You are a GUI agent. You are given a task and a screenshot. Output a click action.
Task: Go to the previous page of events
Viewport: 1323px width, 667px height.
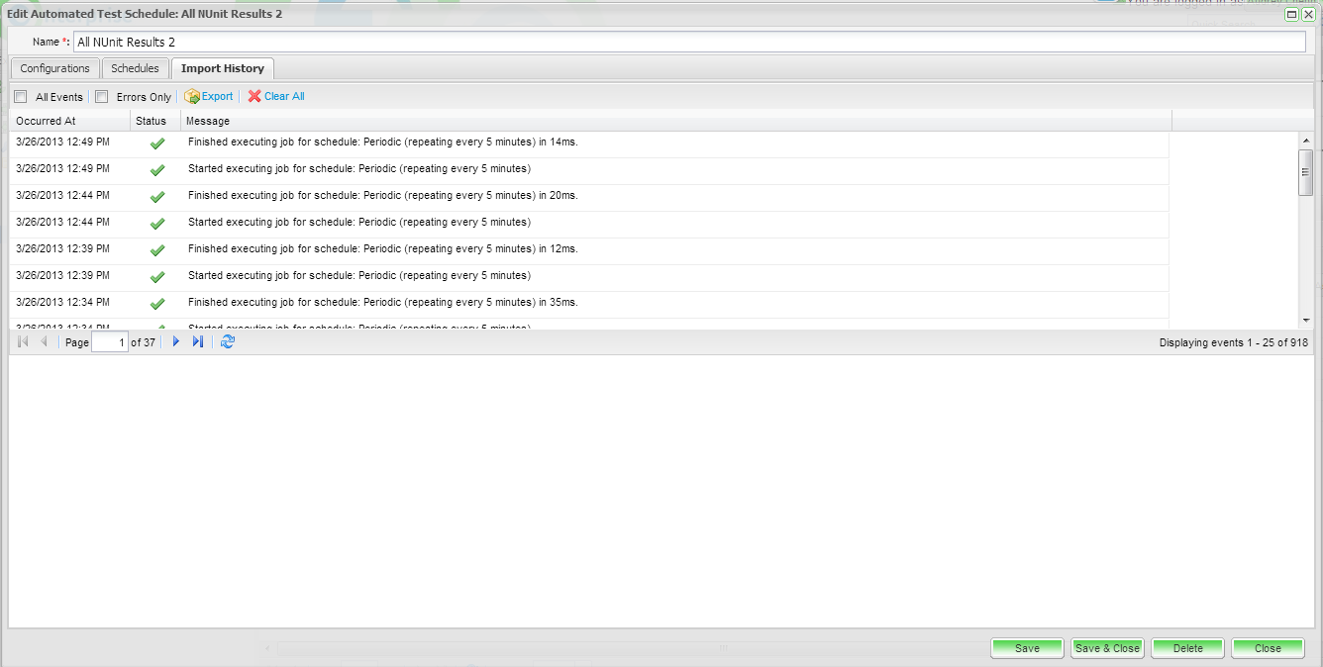click(44, 341)
